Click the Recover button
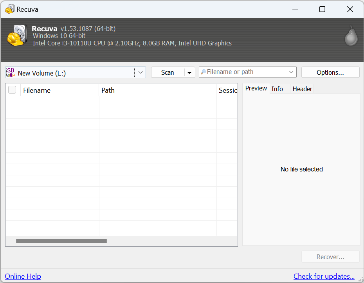 [x=330, y=257]
